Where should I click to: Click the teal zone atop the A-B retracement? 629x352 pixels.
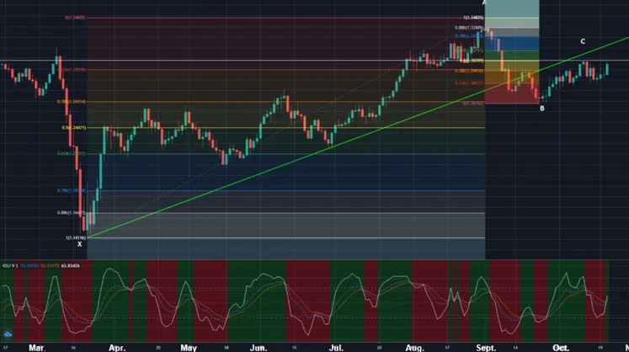pos(512,8)
